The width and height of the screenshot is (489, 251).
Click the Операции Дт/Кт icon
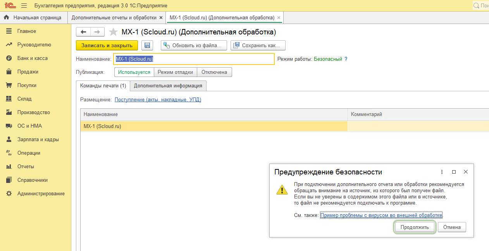9,153
